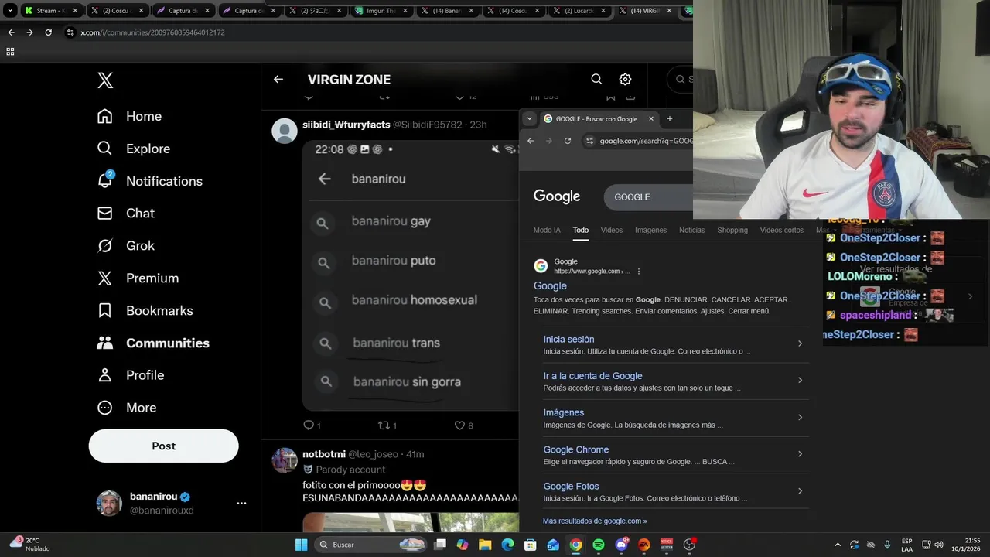Switch to the (14) VIRGIN tab
The image size is (990, 557).
click(647, 11)
